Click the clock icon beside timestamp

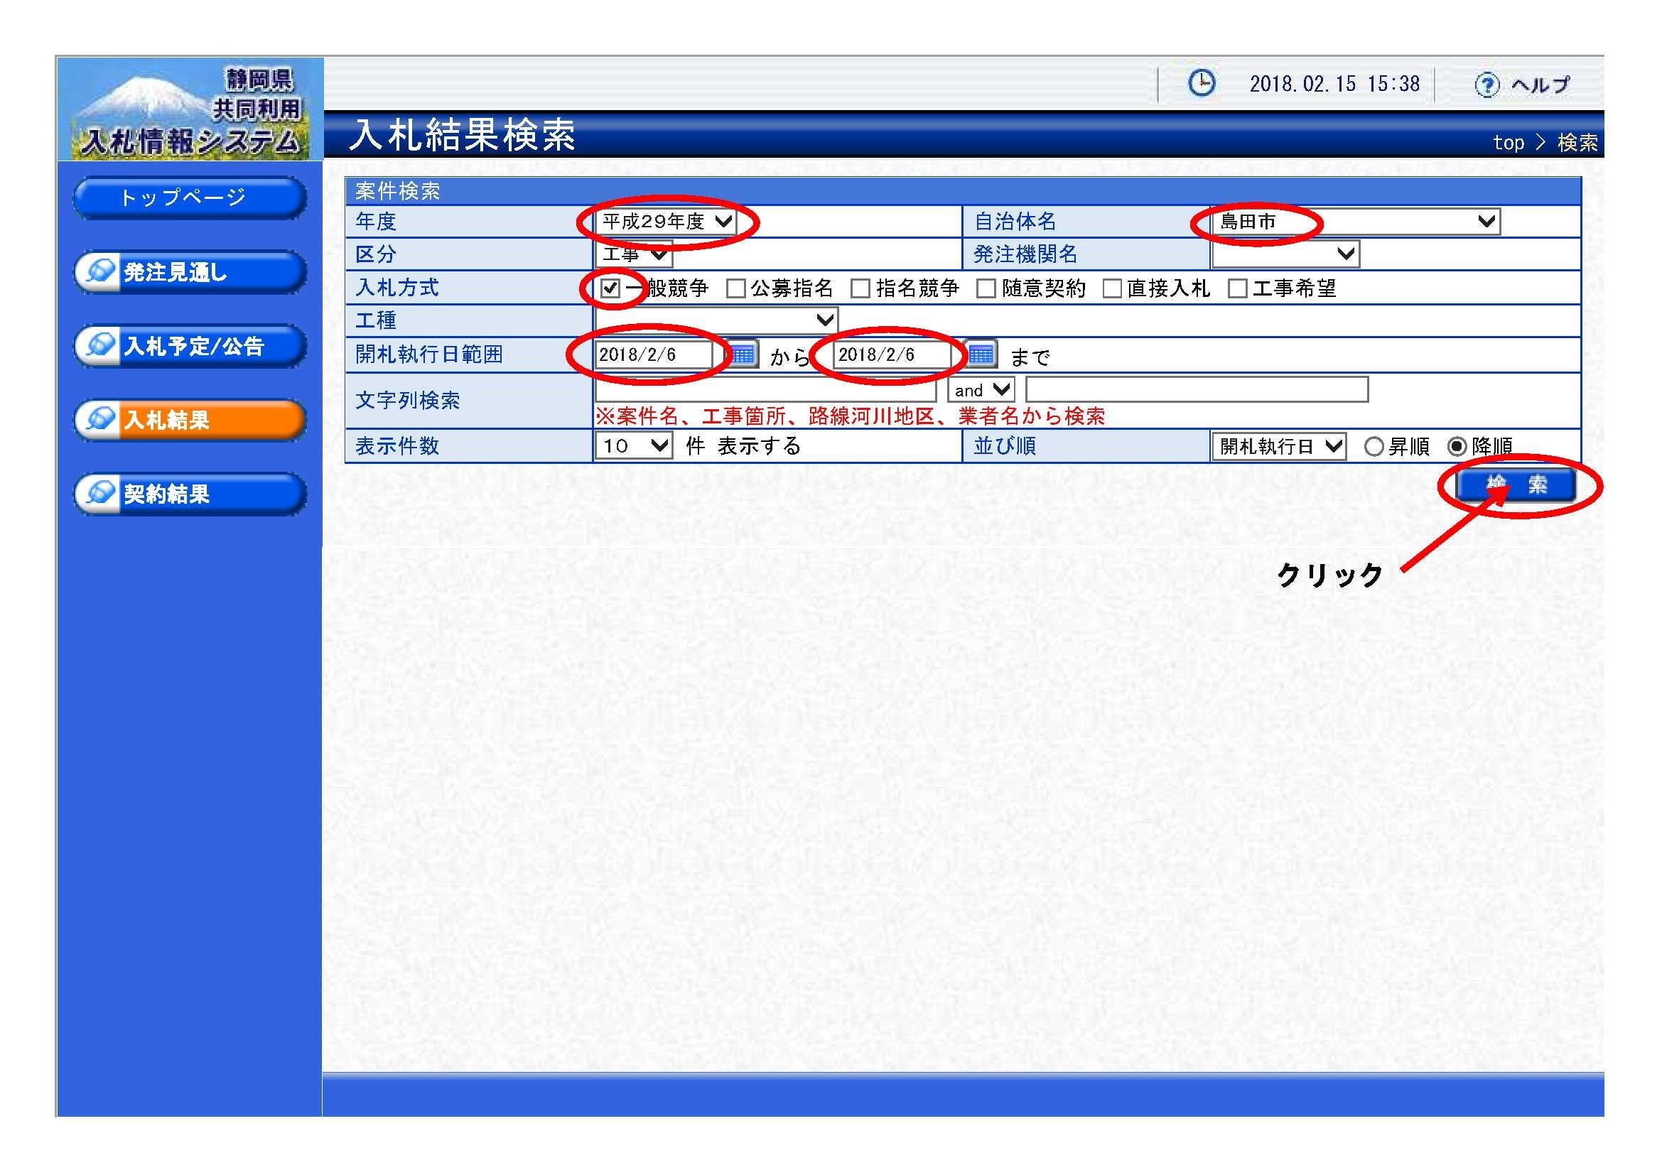tap(1202, 83)
